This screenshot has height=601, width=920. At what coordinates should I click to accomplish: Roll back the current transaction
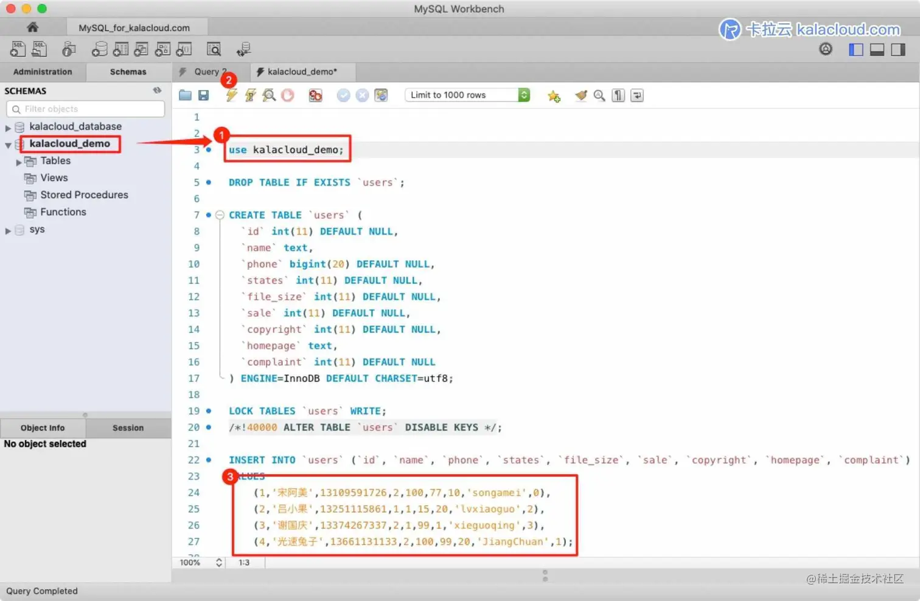coord(362,95)
